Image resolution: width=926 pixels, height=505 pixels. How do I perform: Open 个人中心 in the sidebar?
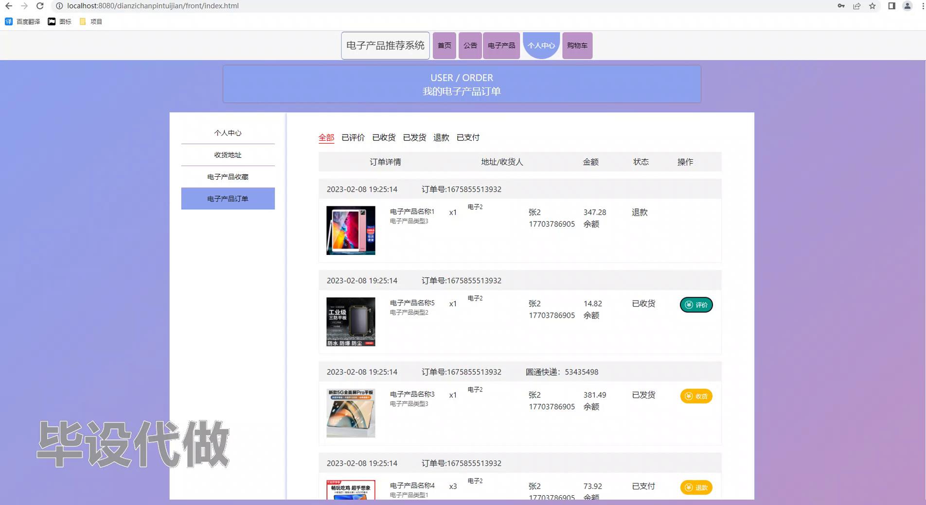tap(228, 133)
